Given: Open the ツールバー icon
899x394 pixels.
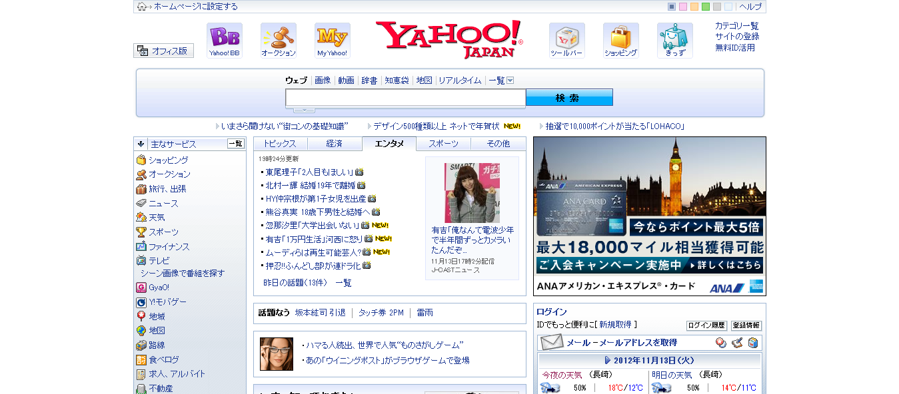Looking at the screenshot, I should 567,41.
